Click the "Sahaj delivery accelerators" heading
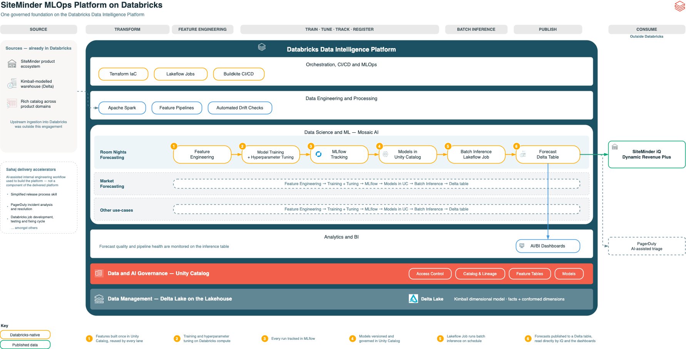686x349 pixels. pyautogui.click(x=31, y=169)
